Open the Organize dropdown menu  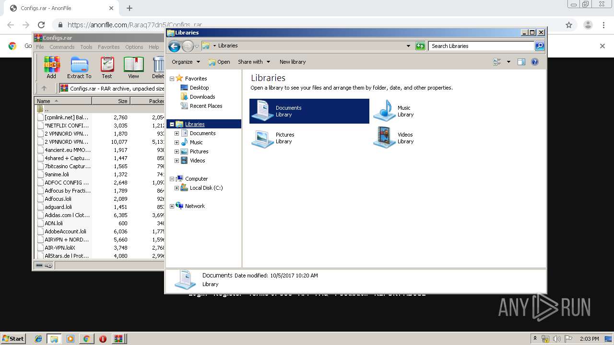click(186, 62)
